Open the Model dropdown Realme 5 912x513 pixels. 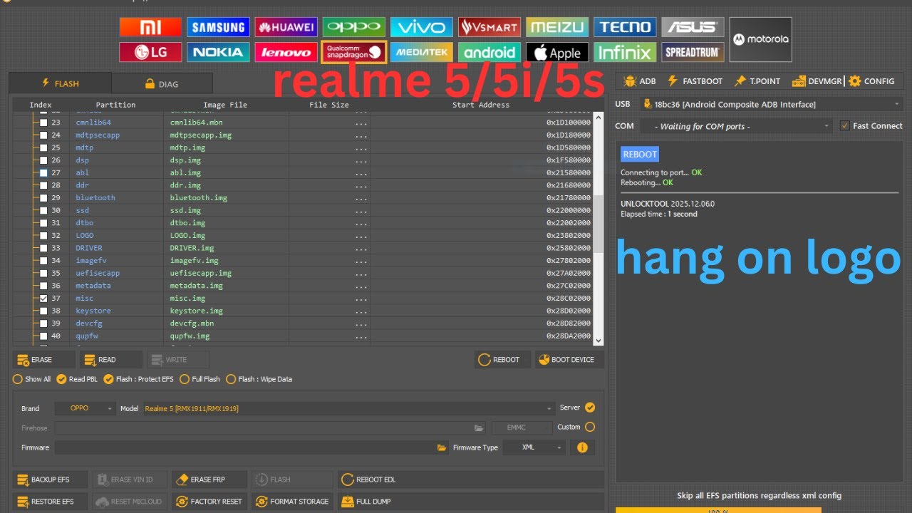pos(348,408)
